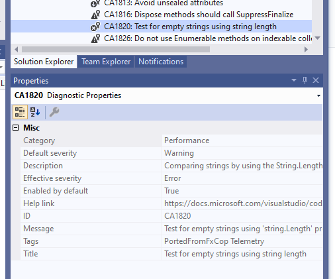Open Properties window position dropdown arrow
This screenshot has width=335, height=279.
294,80
